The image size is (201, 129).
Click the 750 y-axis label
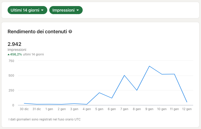[11, 61]
